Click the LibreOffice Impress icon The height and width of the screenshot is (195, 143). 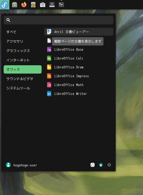49,76
